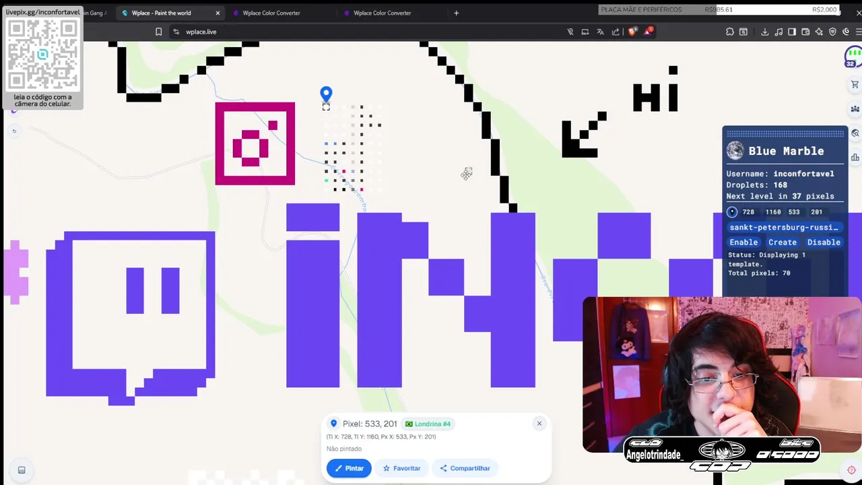Screen dimensions: 862x485
Task: Click the translate page icon
Action: tap(600, 32)
